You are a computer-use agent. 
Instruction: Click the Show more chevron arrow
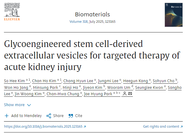click(x=29, y=105)
